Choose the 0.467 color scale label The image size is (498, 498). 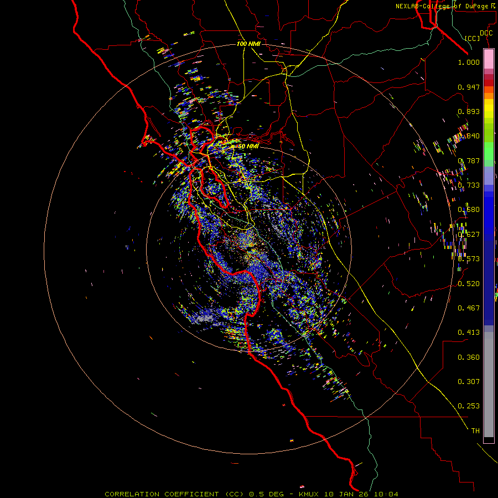tap(469, 308)
